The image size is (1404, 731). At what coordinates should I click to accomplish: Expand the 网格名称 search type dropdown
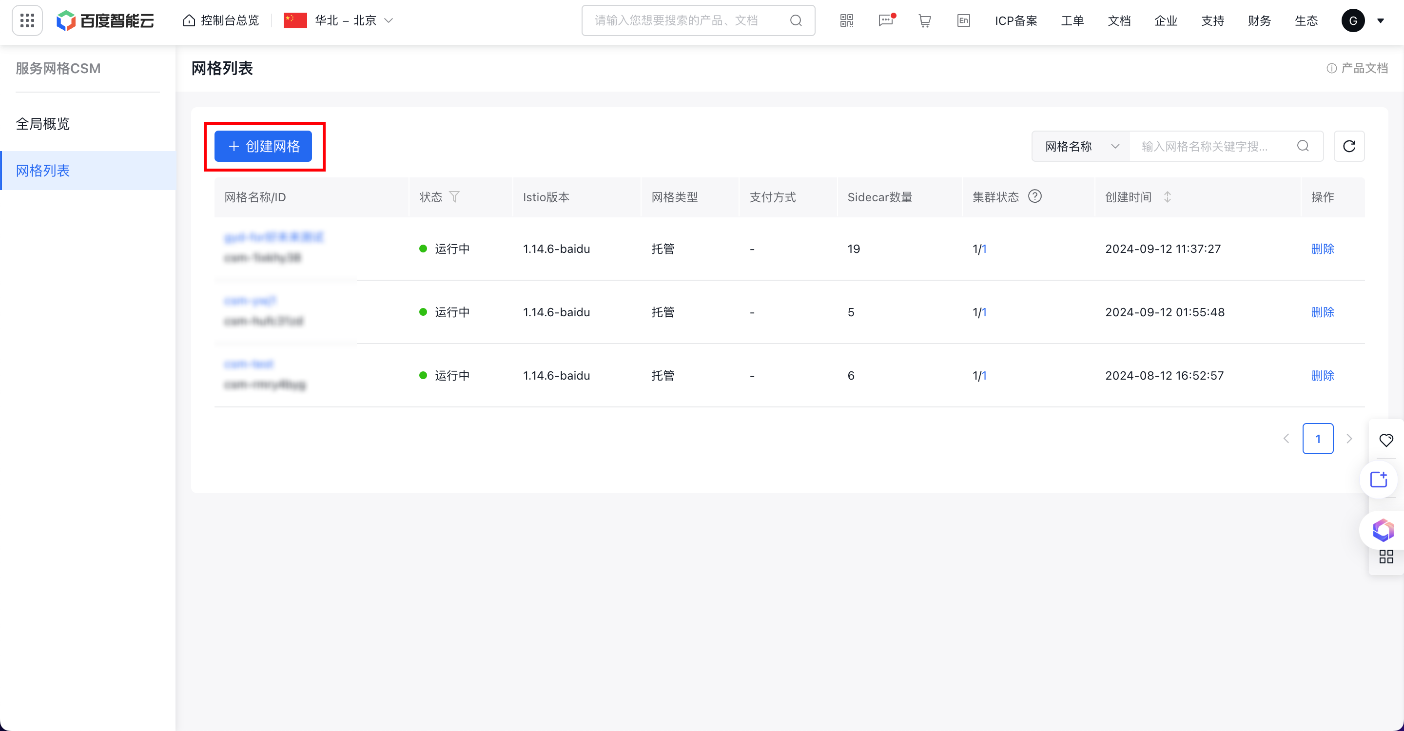click(1080, 146)
